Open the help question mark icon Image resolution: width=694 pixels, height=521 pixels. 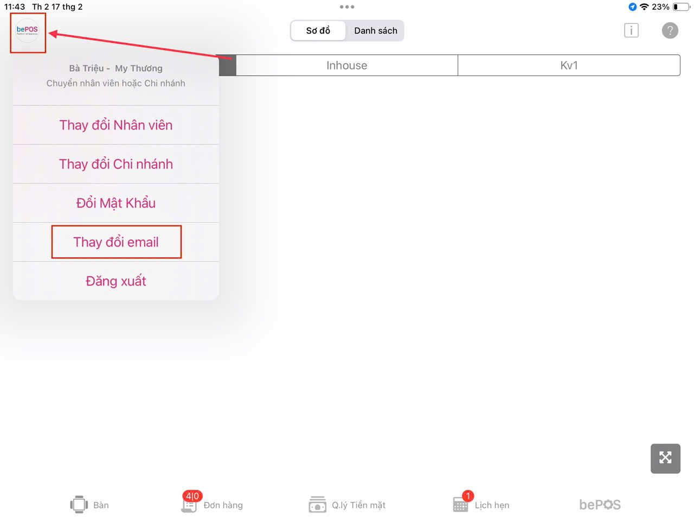(670, 30)
